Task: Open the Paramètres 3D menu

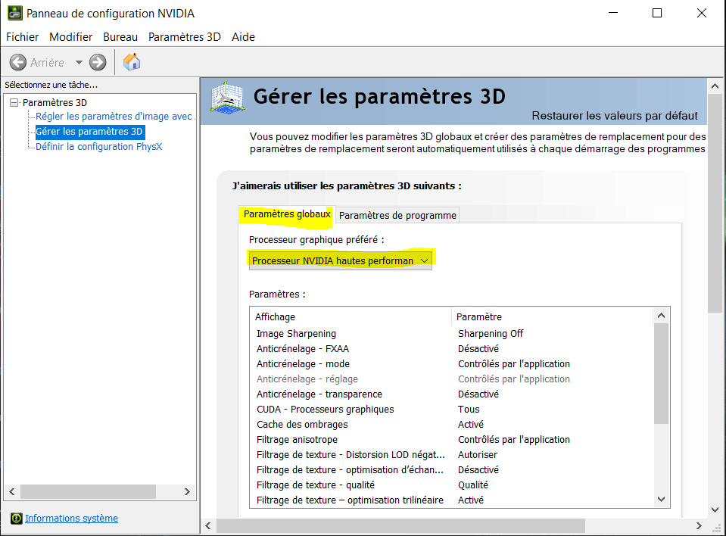Action: (184, 37)
